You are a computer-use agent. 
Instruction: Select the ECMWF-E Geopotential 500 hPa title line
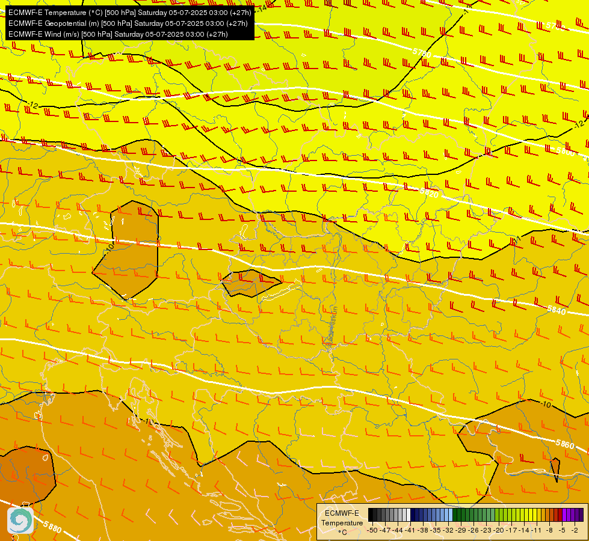pyautogui.click(x=128, y=23)
